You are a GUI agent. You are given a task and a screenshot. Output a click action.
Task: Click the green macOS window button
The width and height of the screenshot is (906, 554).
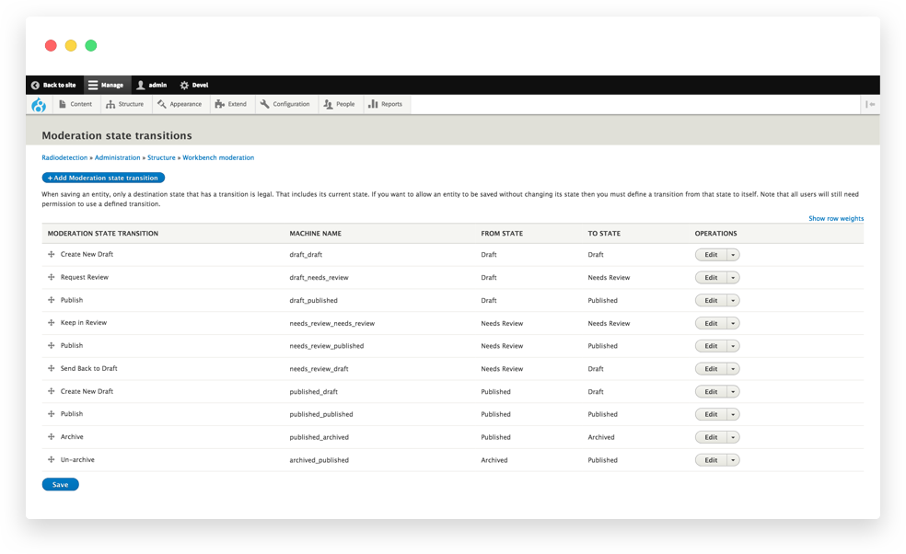91,46
